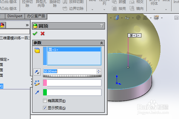Click the 三维建模训练 part name in tree

(15, 38)
